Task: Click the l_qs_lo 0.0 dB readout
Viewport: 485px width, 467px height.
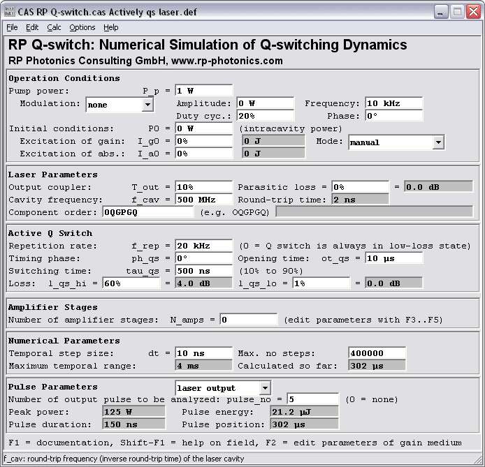Action: tap(393, 283)
